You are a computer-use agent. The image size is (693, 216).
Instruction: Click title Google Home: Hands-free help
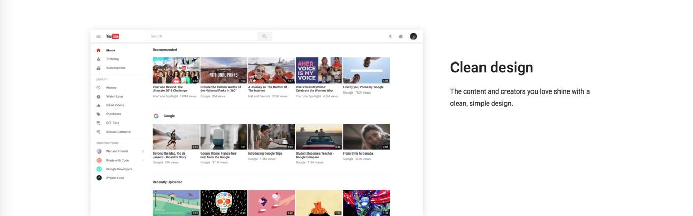[x=219, y=155]
